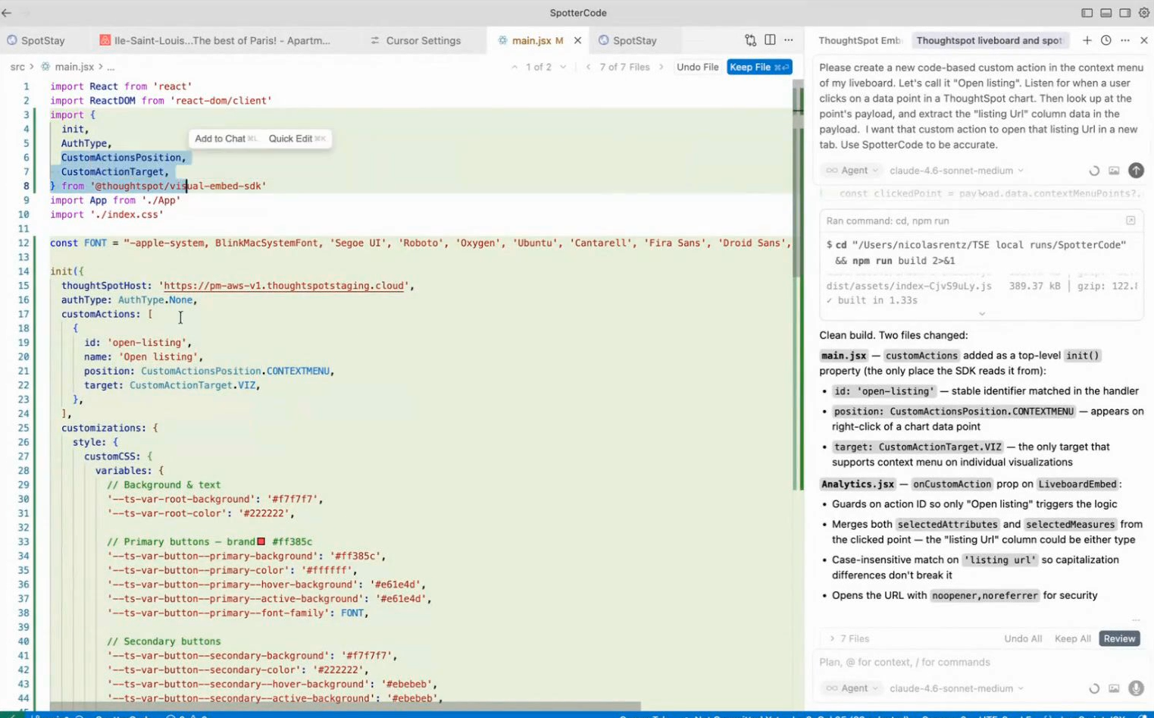Click the Review button
Image resolution: width=1154 pixels, height=718 pixels.
(x=1119, y=638)
